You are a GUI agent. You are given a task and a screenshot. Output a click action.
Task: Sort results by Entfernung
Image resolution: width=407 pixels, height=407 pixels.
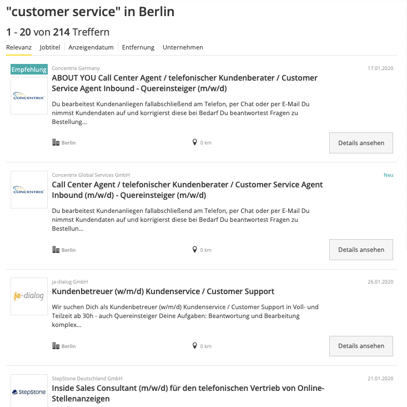tap(138, 47)
